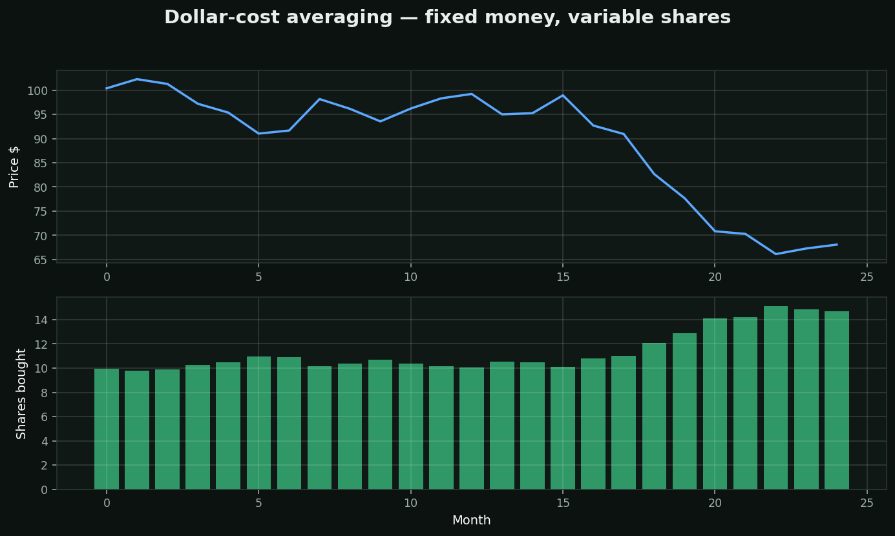
Task: Select the 95 tick on the price axis
Action: point(41,114)
